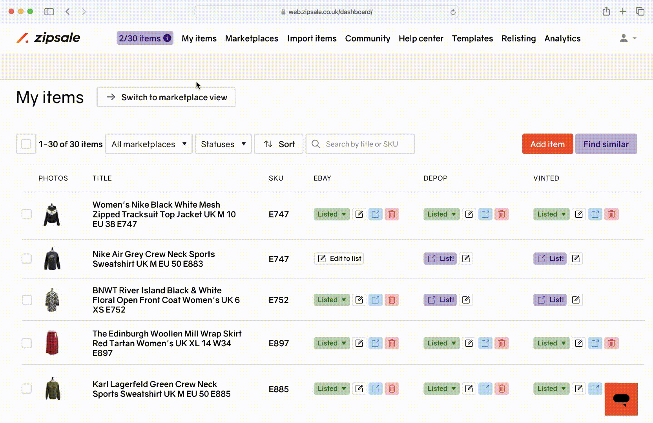Click Switch to marketplace view
This screenshot has width=653, height=423.
click(x=166, y=97)
